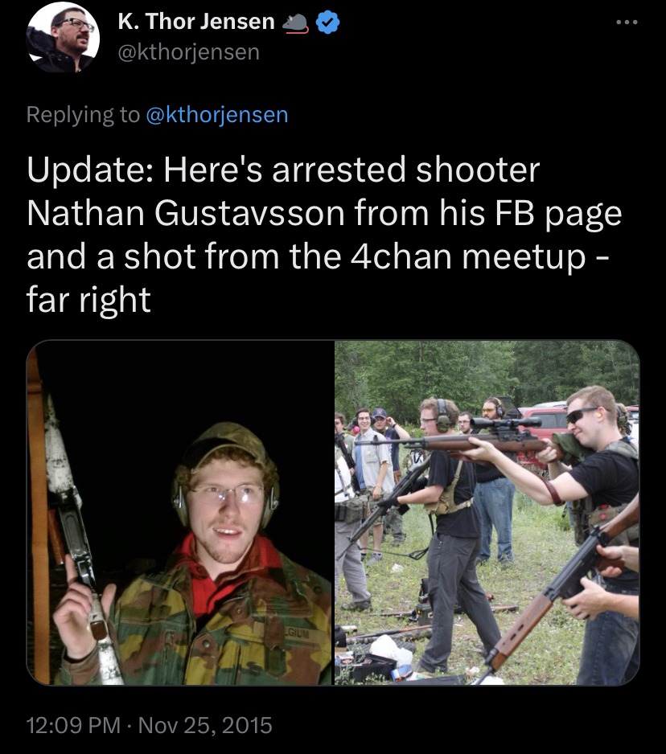Open K. Thor Jensen's profile avatar
Screen dimensions: 666x754
[x=63, y=36]
